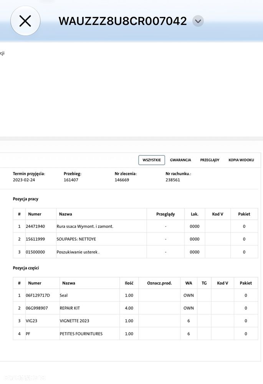Select PETITES FOURNITURES part name
The width and height of the screenshot is (263, 384).
click(81, 334)
